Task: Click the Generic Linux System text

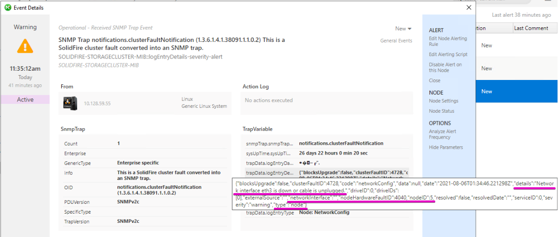Action: [204, 106]
